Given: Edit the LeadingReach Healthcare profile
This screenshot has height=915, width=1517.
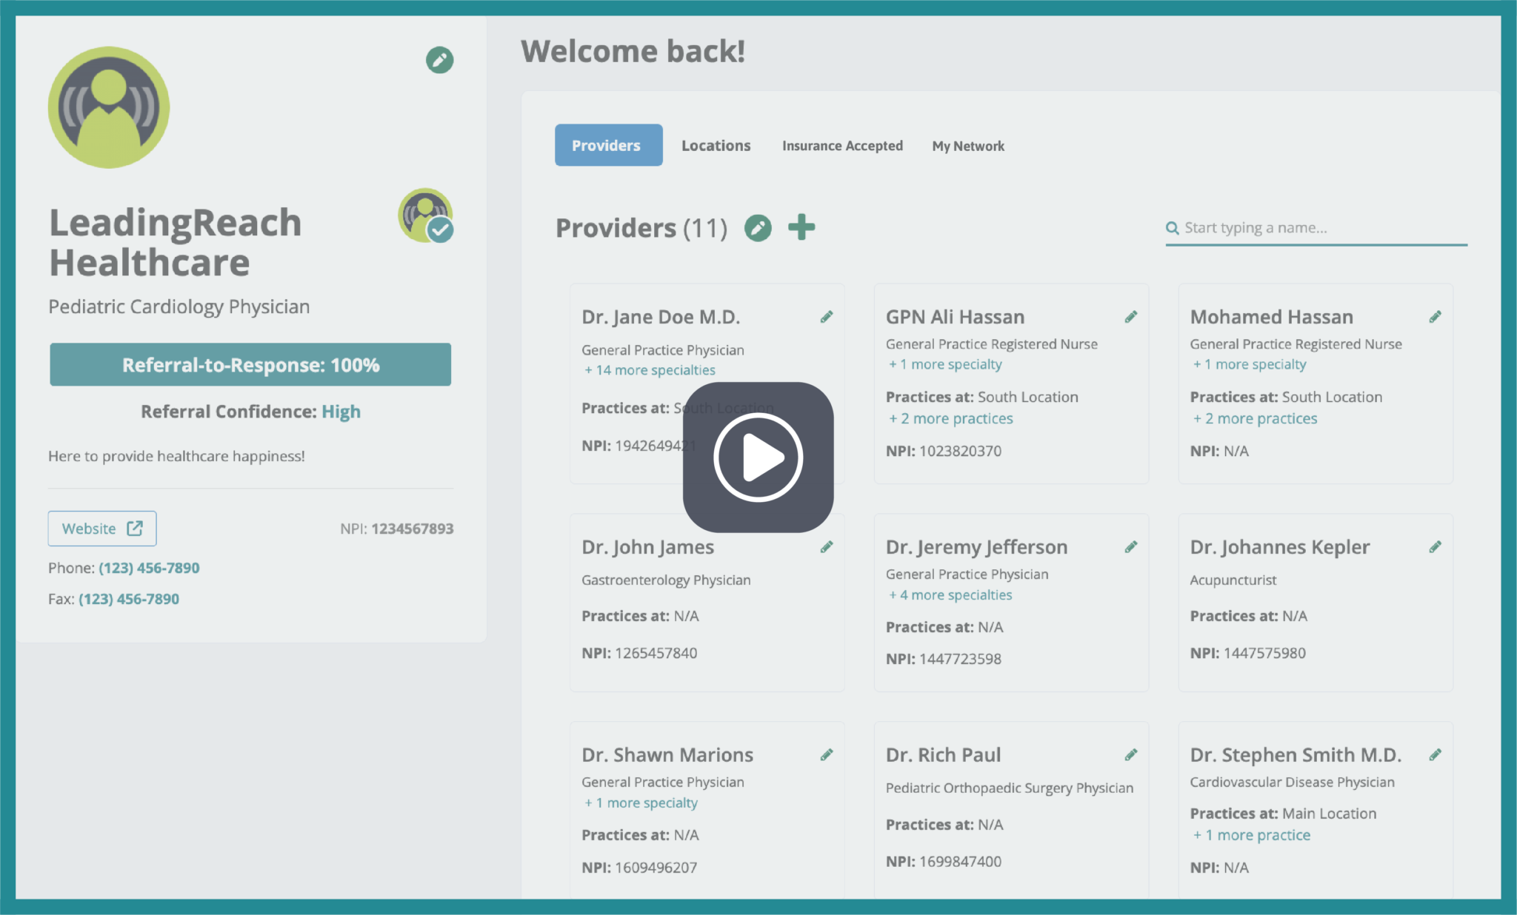Looking at the screenshot, I should coord(439,61).
